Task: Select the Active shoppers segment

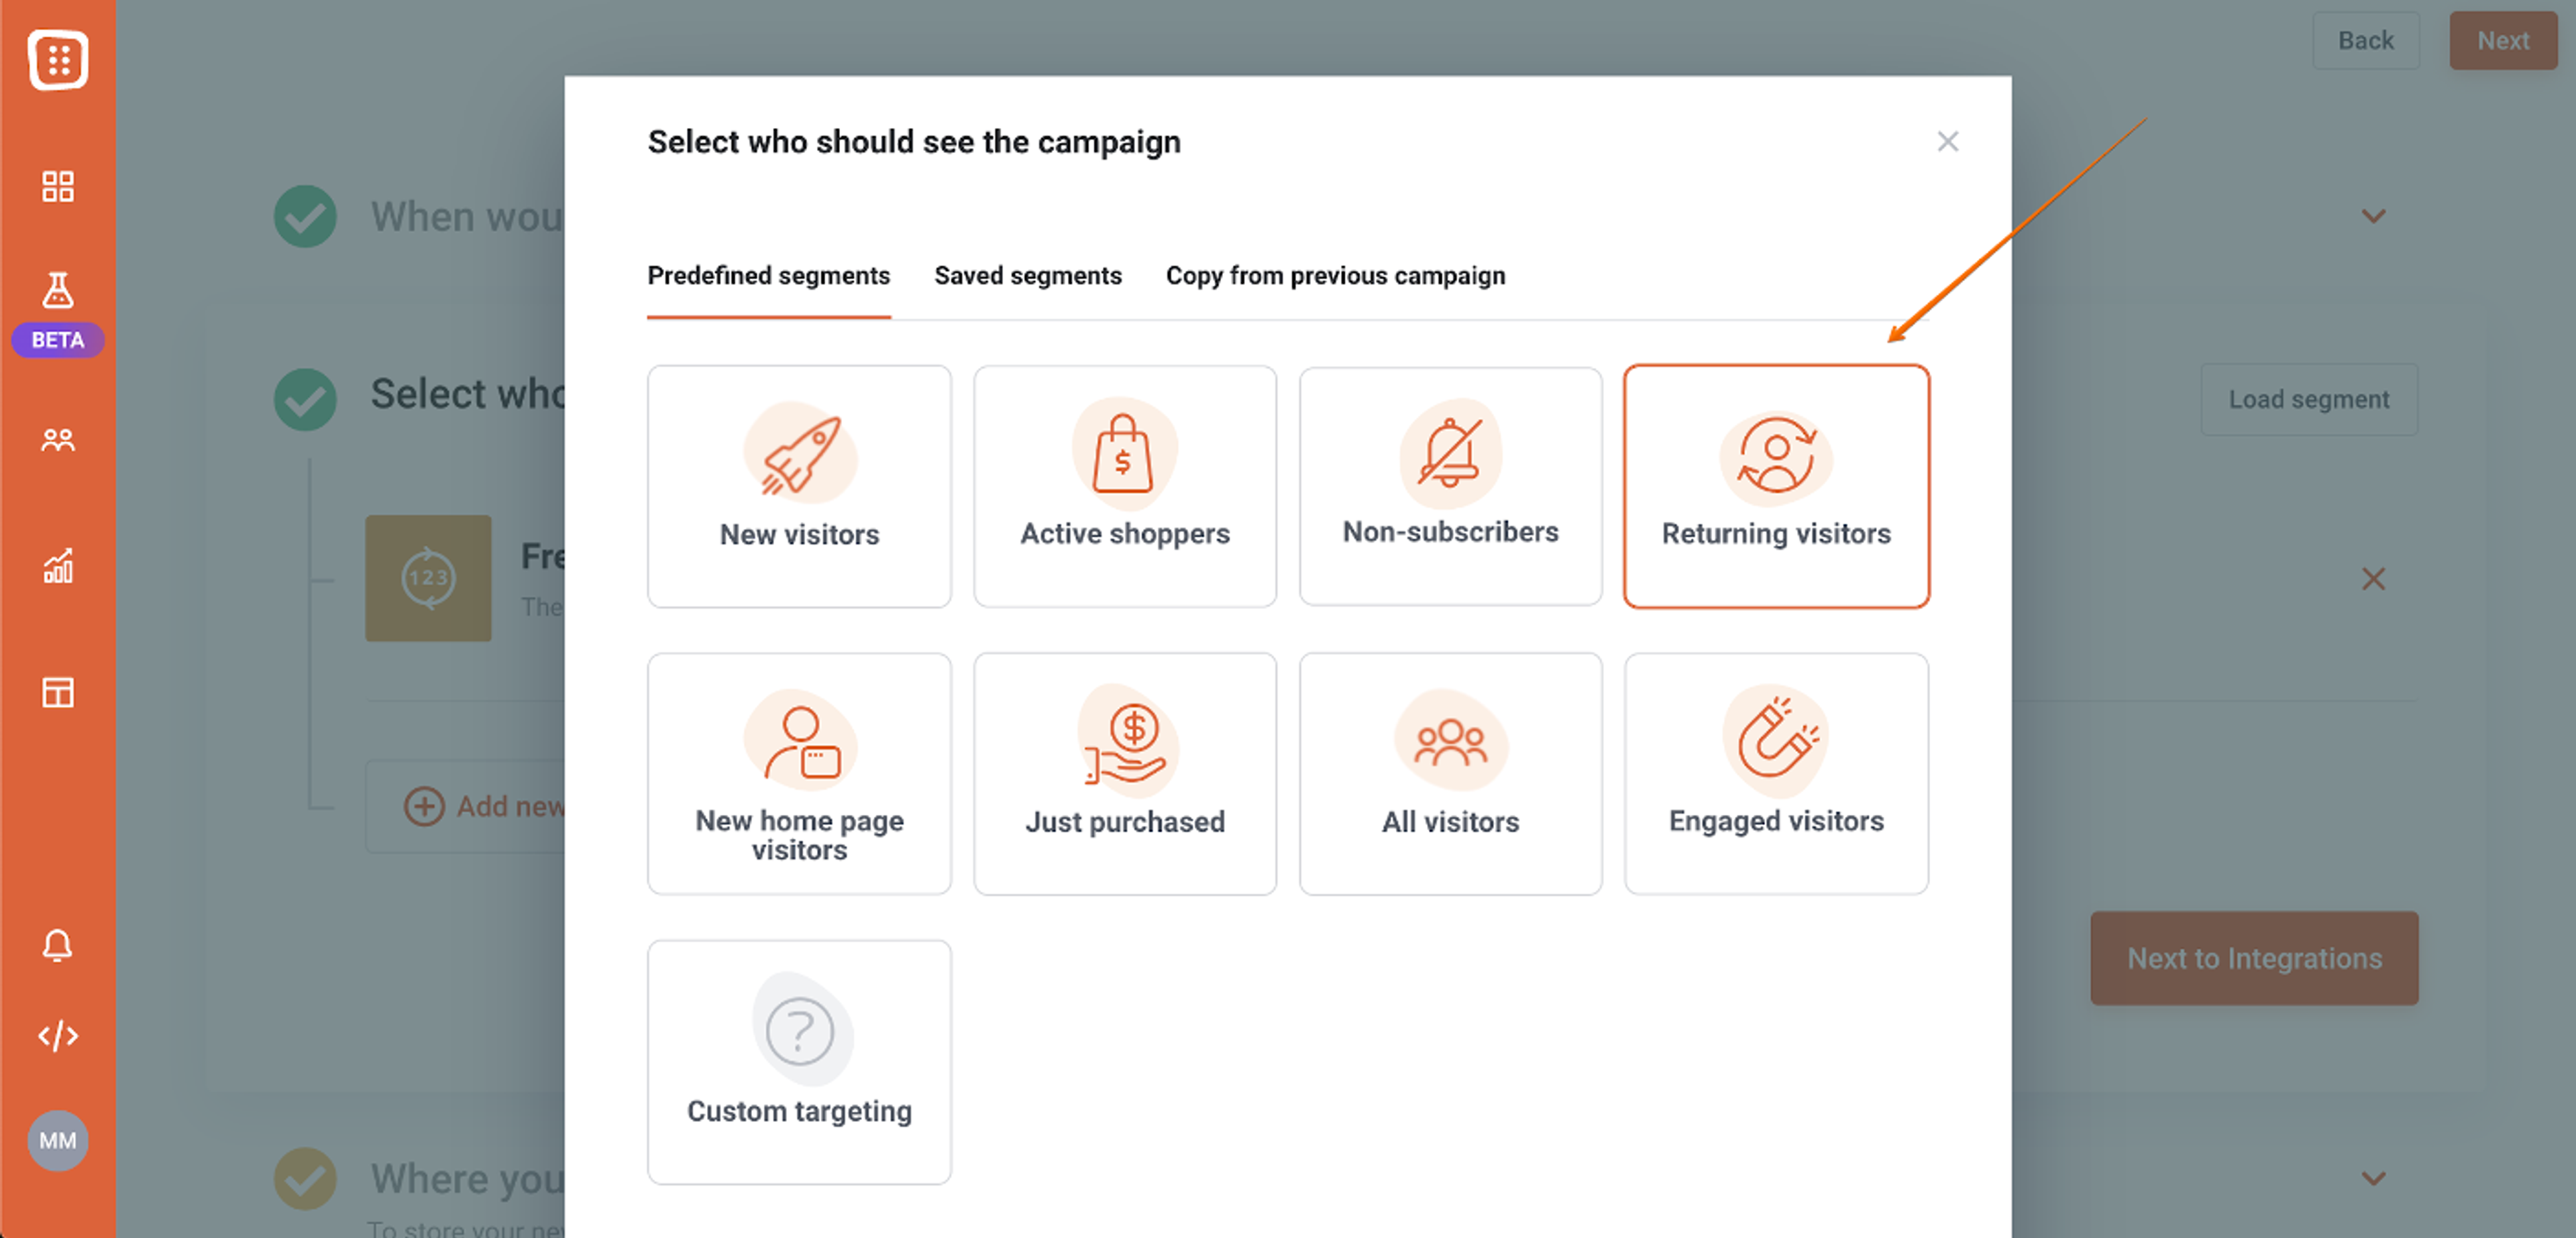Action: pyautogui.click(x=1124, y=487)
